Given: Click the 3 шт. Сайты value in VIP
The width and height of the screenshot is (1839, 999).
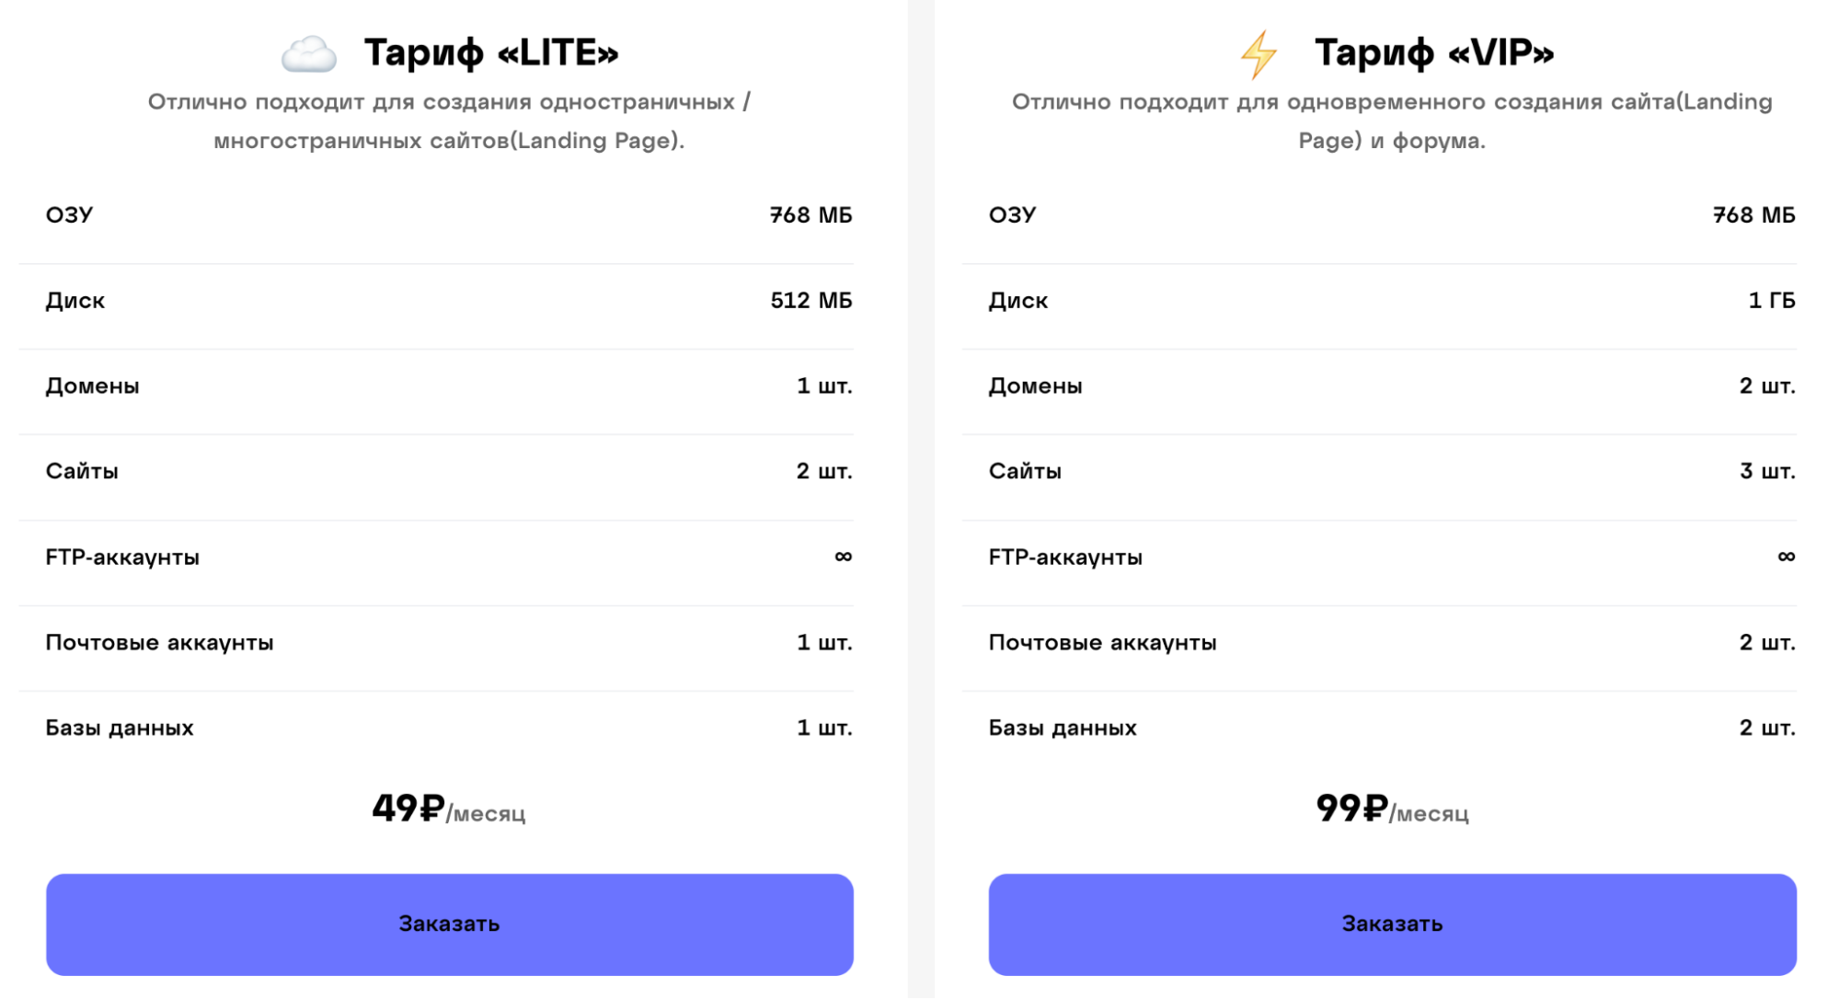Looking at the screenshot, I should pos(1766,472).
